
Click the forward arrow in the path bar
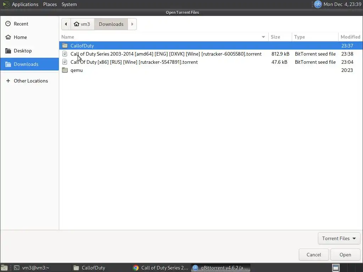click(x=132, y=24)
